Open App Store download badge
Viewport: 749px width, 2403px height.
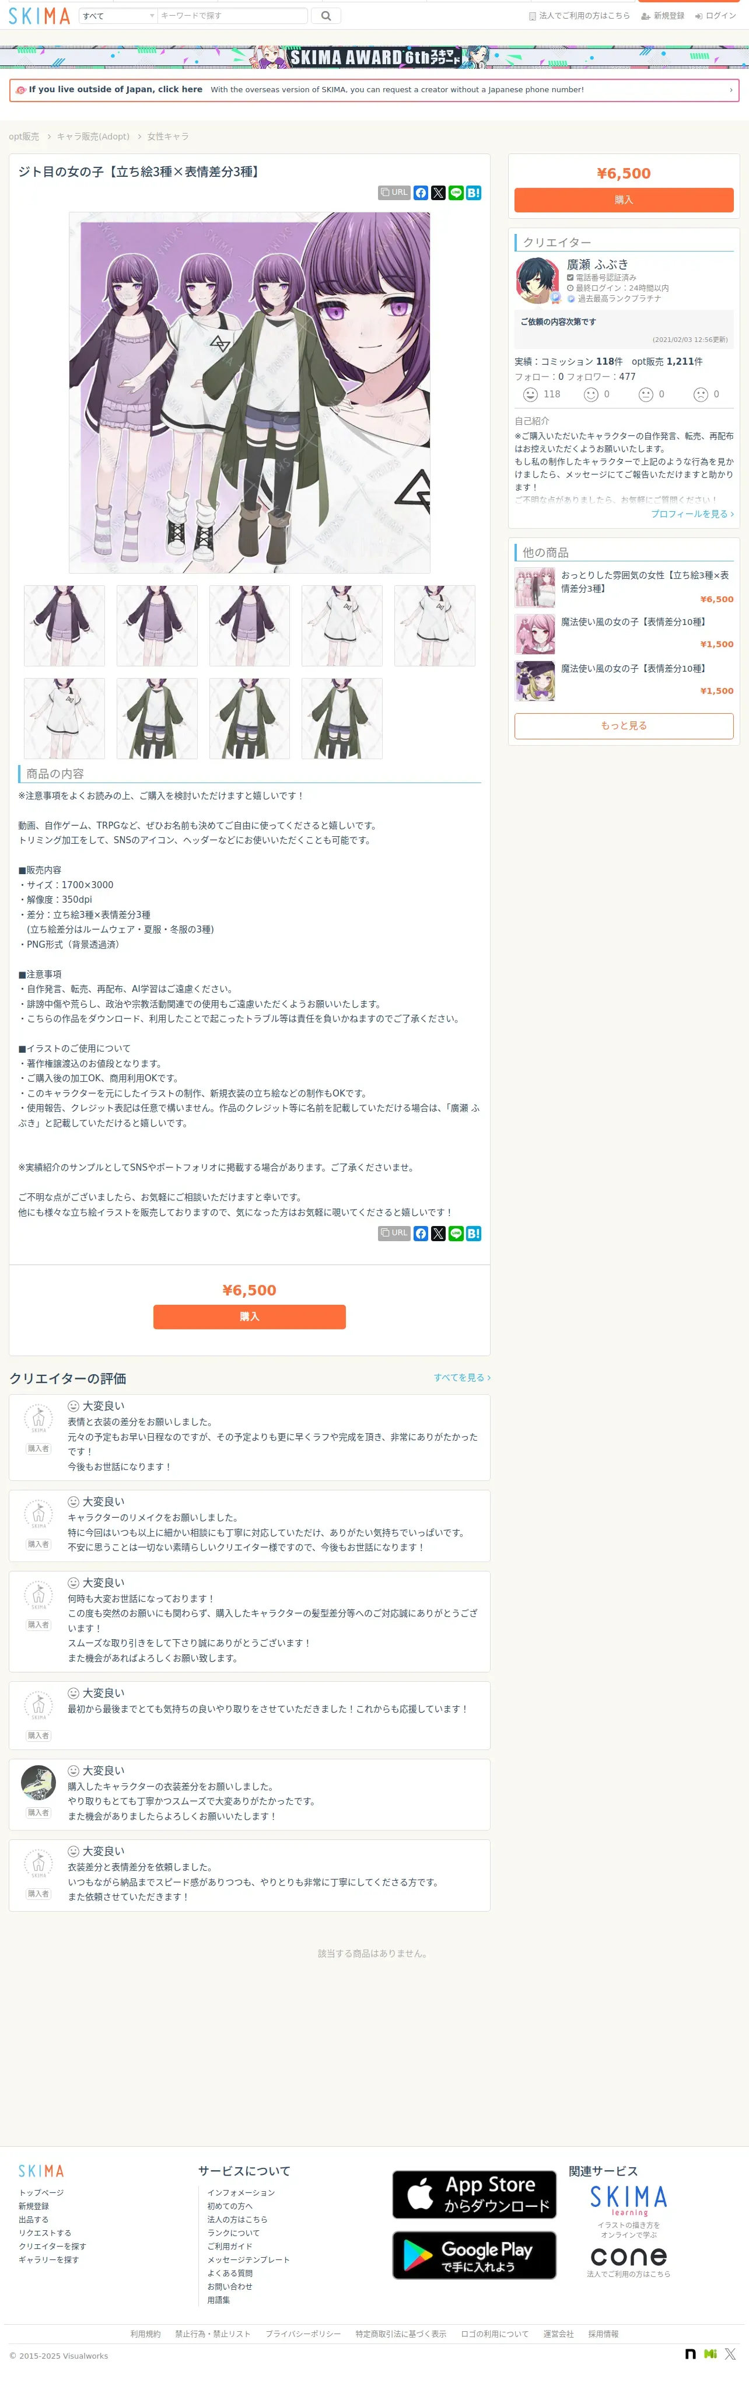click(x=474, y=2195)
